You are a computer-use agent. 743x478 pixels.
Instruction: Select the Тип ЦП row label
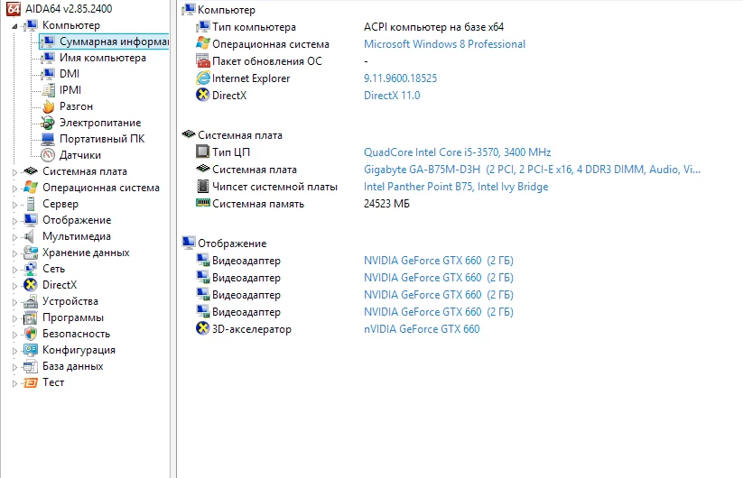pyautogui.click(x=231, y=152)
